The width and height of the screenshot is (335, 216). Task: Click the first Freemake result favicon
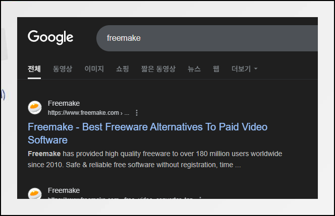point(35,107)
